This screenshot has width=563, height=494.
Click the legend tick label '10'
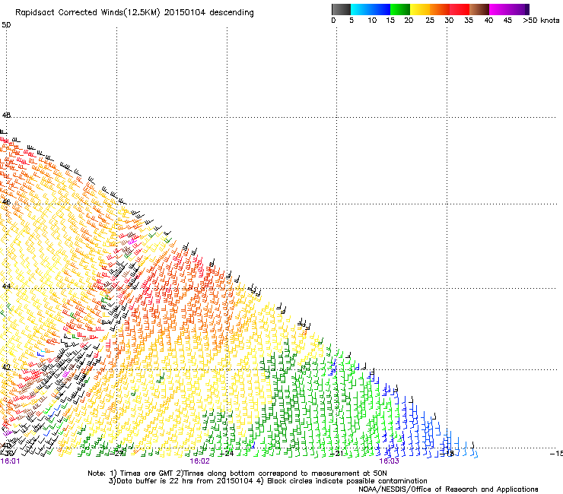tap(372, 21)
